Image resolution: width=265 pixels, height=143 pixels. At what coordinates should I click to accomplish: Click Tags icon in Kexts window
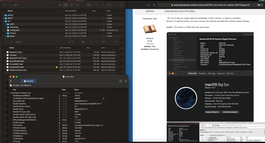(97, 42)
